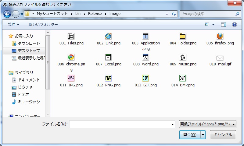Select the 004_Folder.png folder icon
The height and width of the screenshot is (146, 244).
(x=182, y=36)
